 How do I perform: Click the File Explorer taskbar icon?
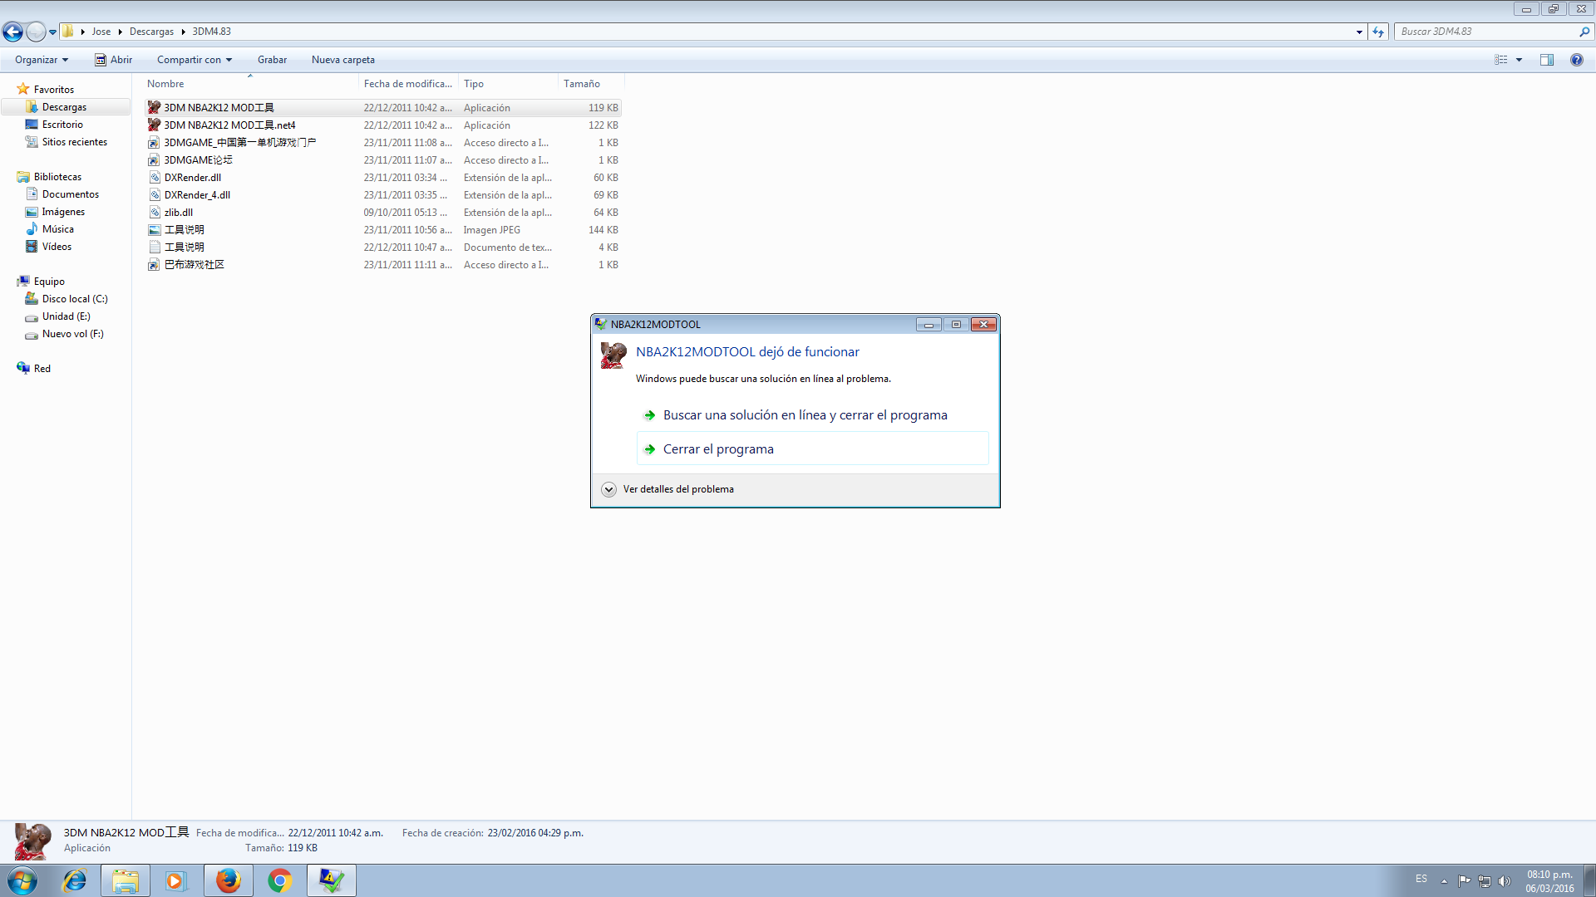point(126,880)
